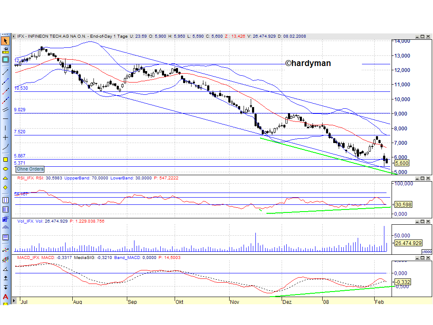Select the push-pin tool below the pointer
This screenshot has width=433, height=325.
5,50
